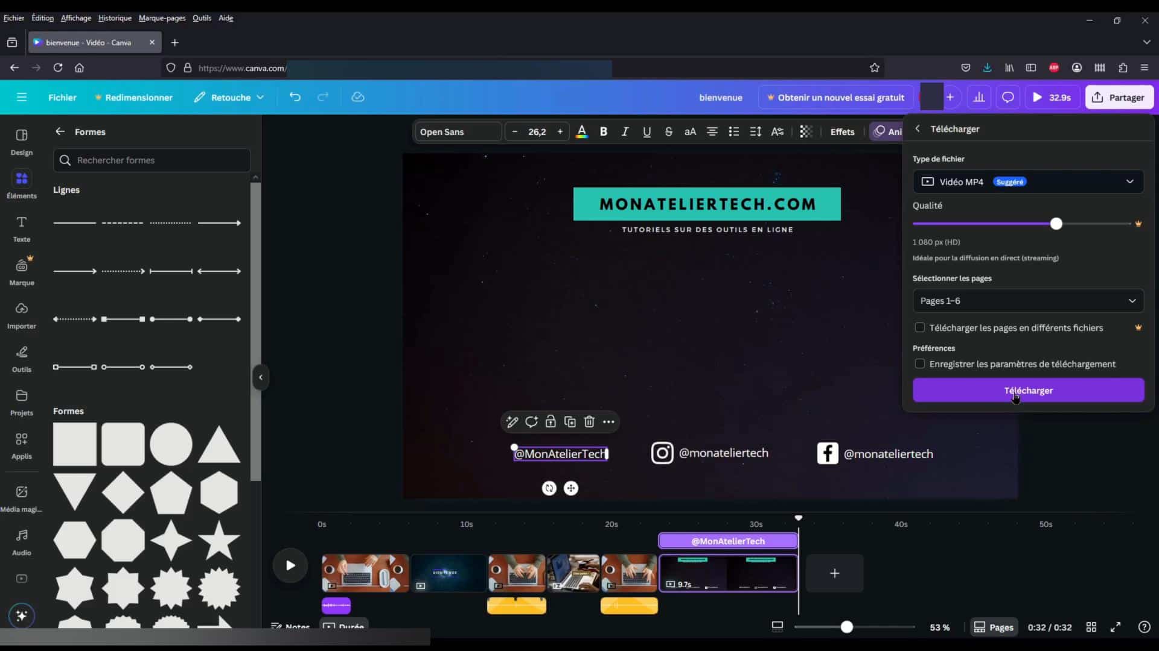
Task: Open the Outils sidebar panel
Action: point(22,359)
